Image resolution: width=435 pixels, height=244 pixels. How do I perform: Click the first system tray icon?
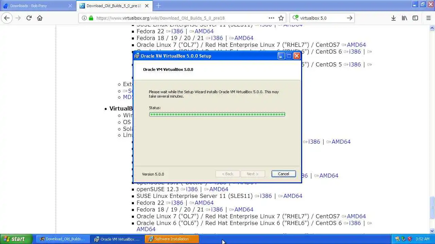coord(397,239)
